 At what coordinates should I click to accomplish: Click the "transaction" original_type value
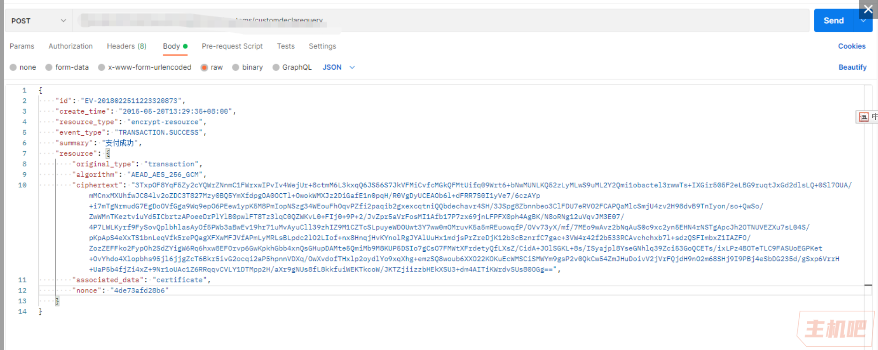point(171,164)
